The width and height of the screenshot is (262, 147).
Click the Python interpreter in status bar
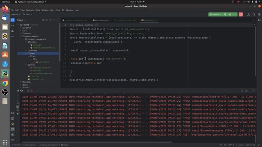coord(250,145)
